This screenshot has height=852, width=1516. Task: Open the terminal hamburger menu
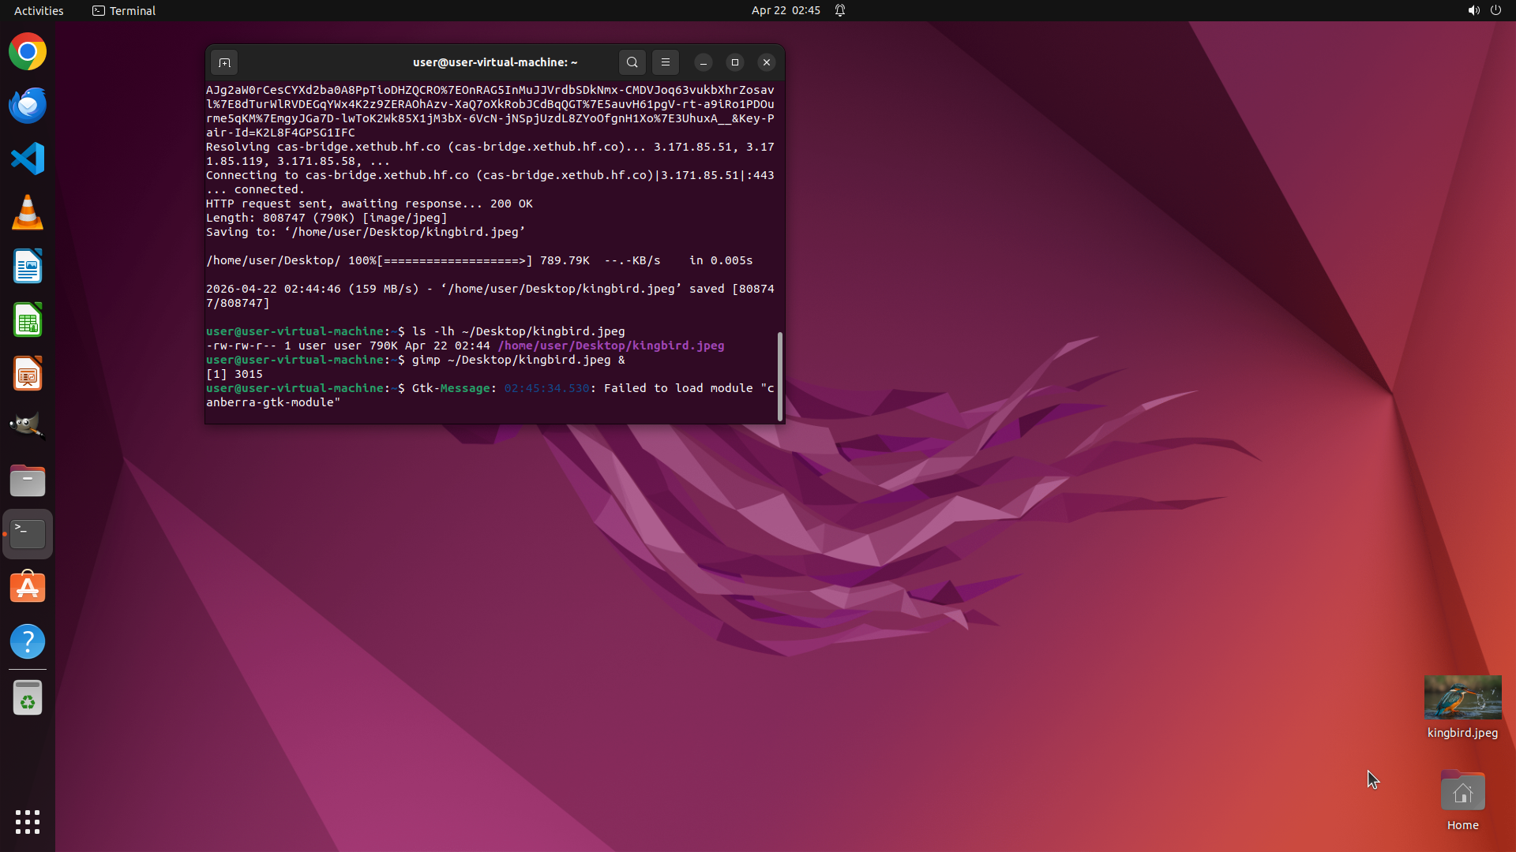pos(666,62)
